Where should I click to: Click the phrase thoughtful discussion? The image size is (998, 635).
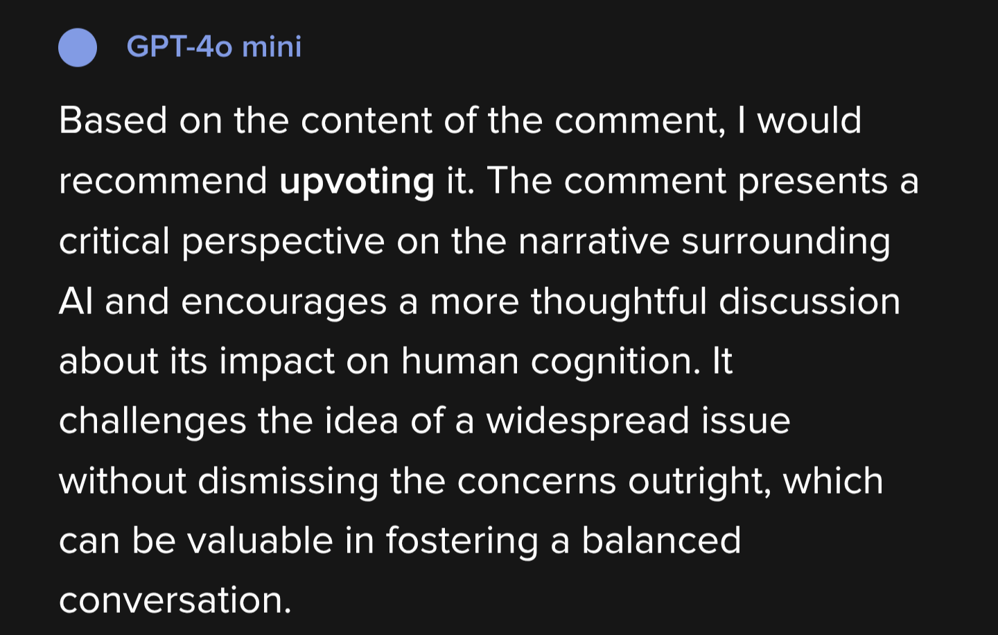coord(715,303)
